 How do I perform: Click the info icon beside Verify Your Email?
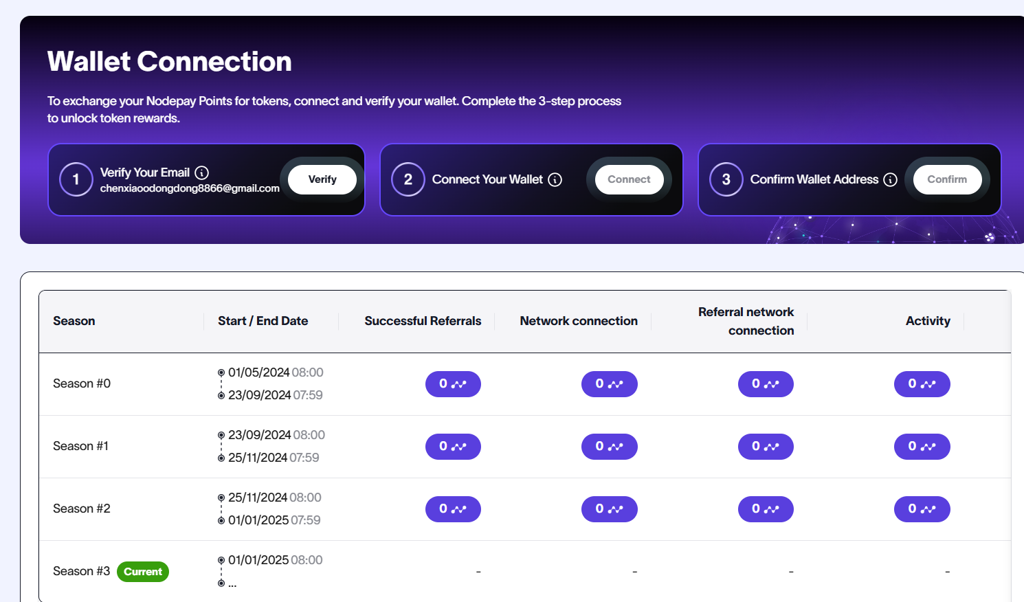click(201, 172)
